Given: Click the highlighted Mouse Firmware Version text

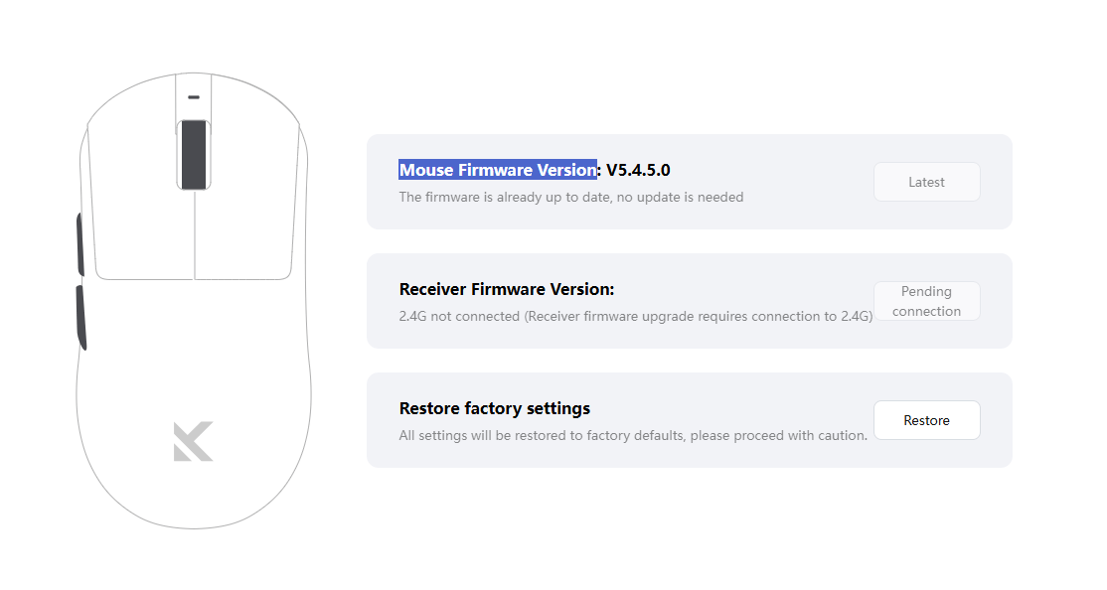Looking at the screenshot, I should 497,170.
